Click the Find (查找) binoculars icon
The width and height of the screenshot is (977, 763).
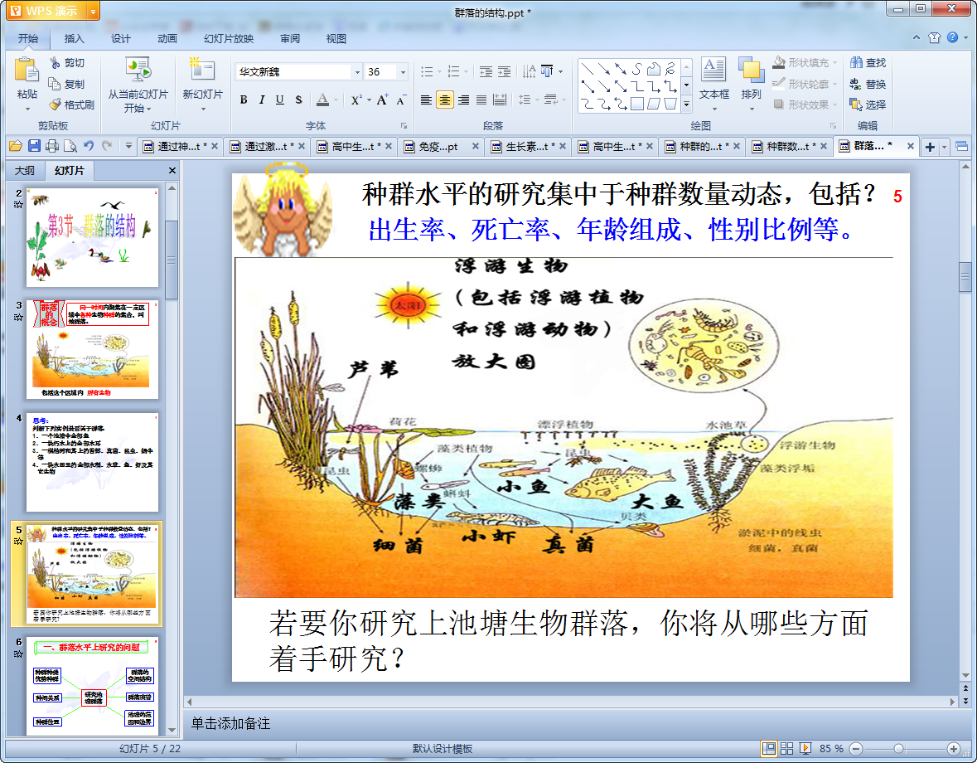coord(856,62)
